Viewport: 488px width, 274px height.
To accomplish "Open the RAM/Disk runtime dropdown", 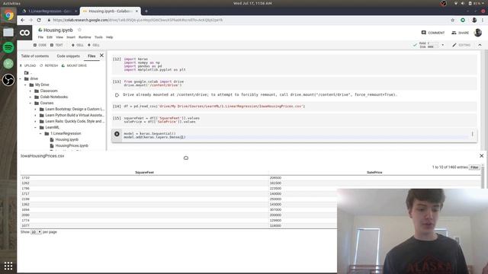I will coord(442,45).
